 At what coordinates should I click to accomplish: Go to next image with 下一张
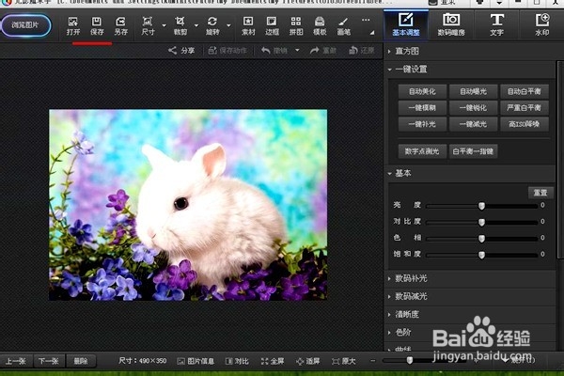49,361
